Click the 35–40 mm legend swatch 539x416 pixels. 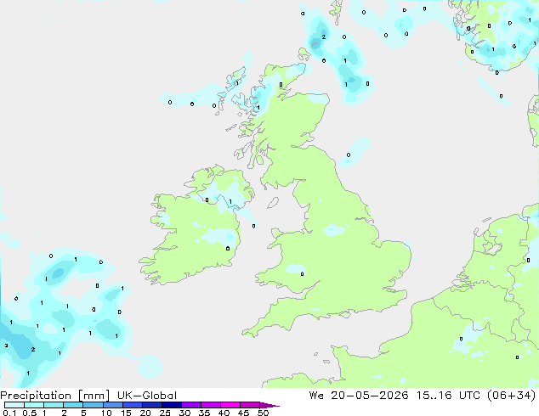pos(210,405)
